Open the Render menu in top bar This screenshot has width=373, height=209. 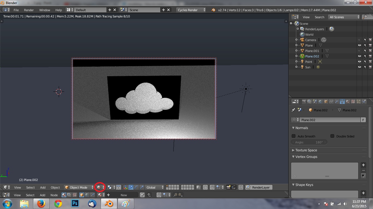click(x=29, y=10)
